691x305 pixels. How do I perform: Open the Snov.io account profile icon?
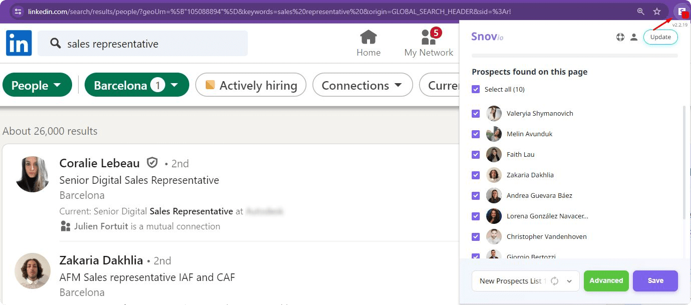click(633, 37)
